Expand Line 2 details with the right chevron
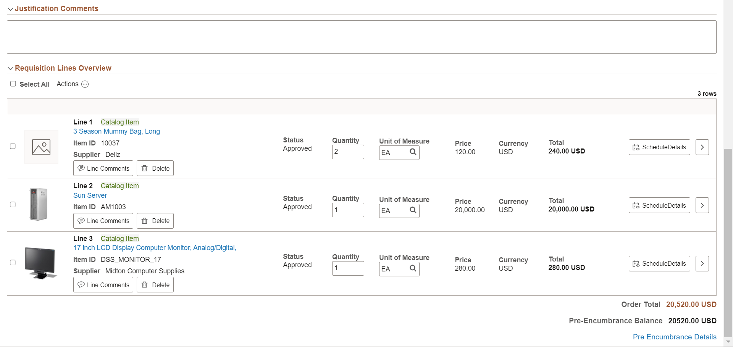The width and height of the screenshot is (733, 347). pyautogui.click(x=702, y=205)
